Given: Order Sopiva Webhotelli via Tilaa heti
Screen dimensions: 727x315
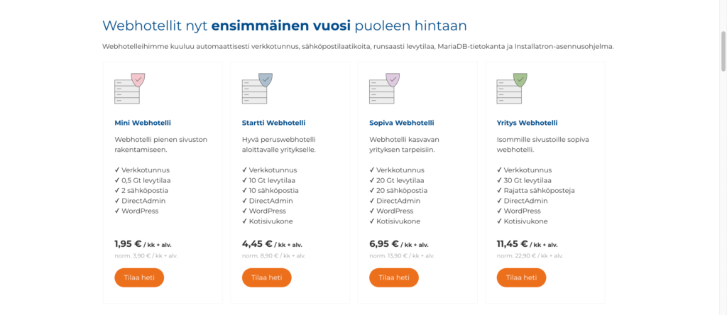Looking at the screenshot, I should (394, 277).
